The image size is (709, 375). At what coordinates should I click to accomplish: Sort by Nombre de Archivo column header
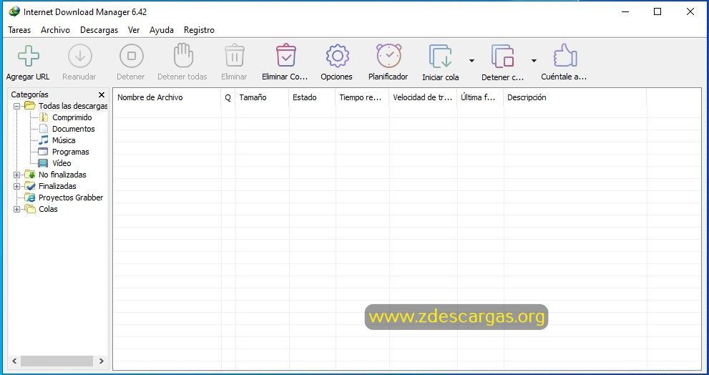point(167,97)
